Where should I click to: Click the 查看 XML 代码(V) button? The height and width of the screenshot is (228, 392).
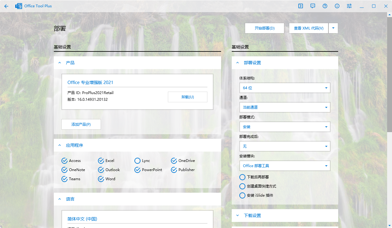309,28
